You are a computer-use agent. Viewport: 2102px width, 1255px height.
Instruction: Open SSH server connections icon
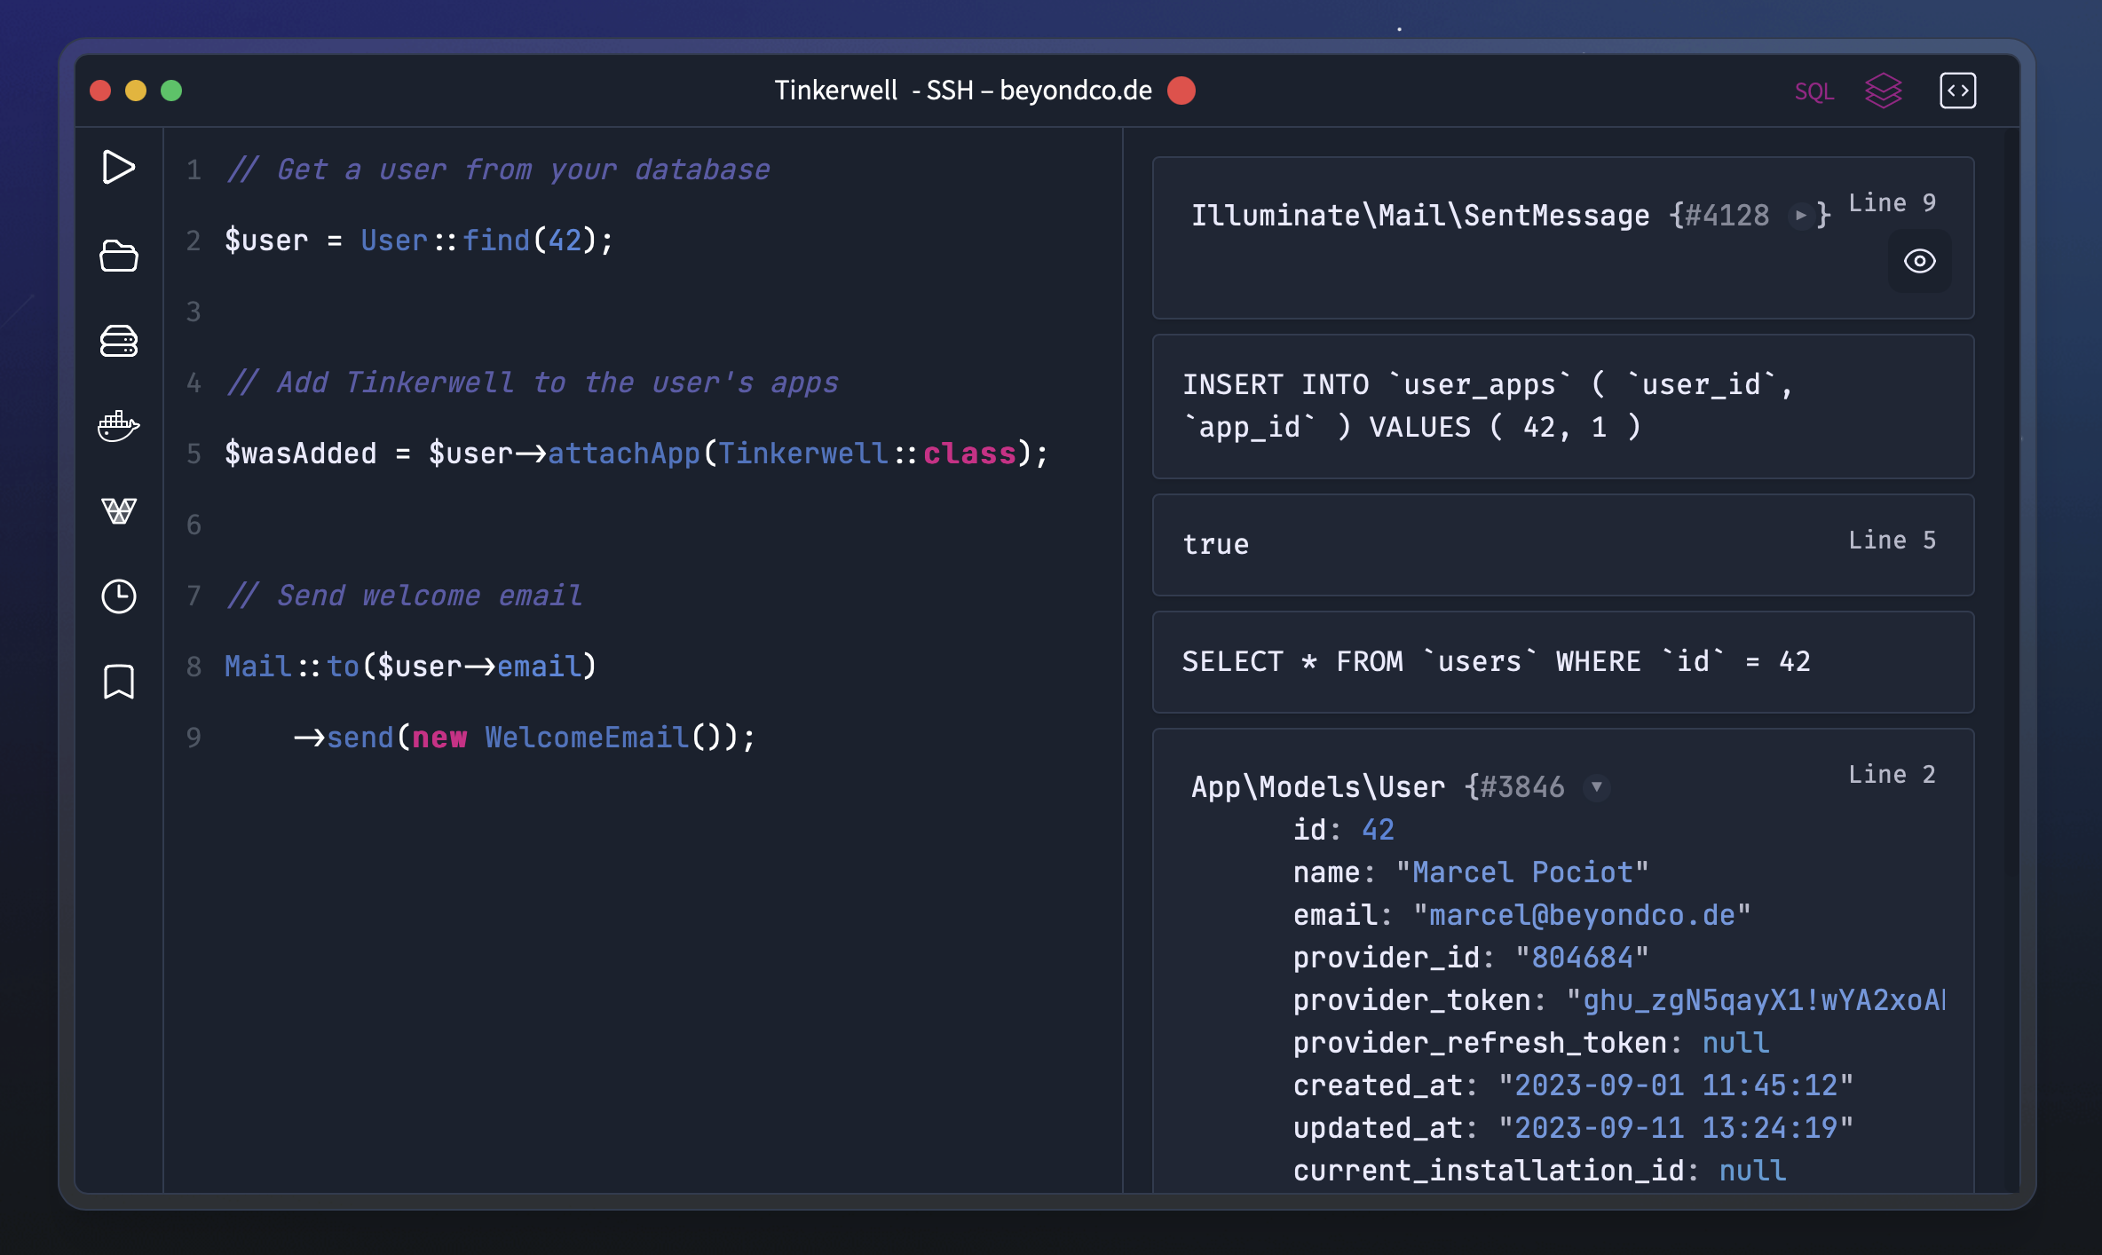(118, 341)
